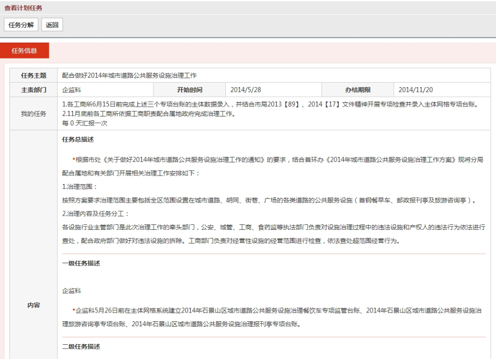Click the 1.治理范围 line
Viewport: 496px width, 359px height.
point(79,187)
